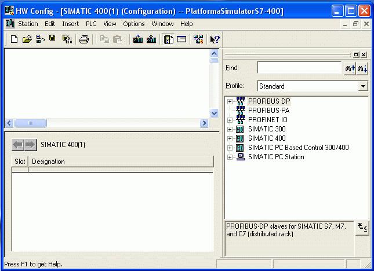Expand the SIMATIC 300 tree node
The width and height of the screenshot is (374, 271).
tap(230, 129)
